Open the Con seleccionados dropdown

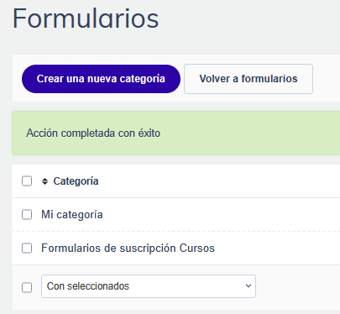point(149,286)
